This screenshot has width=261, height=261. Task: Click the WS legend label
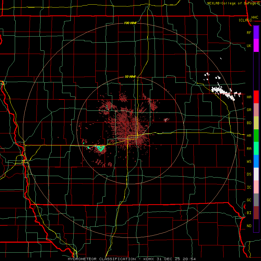tap(249, 161)
